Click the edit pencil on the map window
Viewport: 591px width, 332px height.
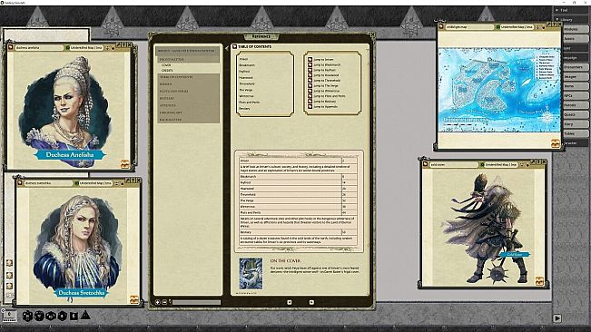[548, 24]
